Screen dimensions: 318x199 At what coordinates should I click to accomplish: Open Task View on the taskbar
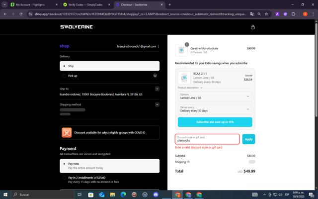[79, 195]
